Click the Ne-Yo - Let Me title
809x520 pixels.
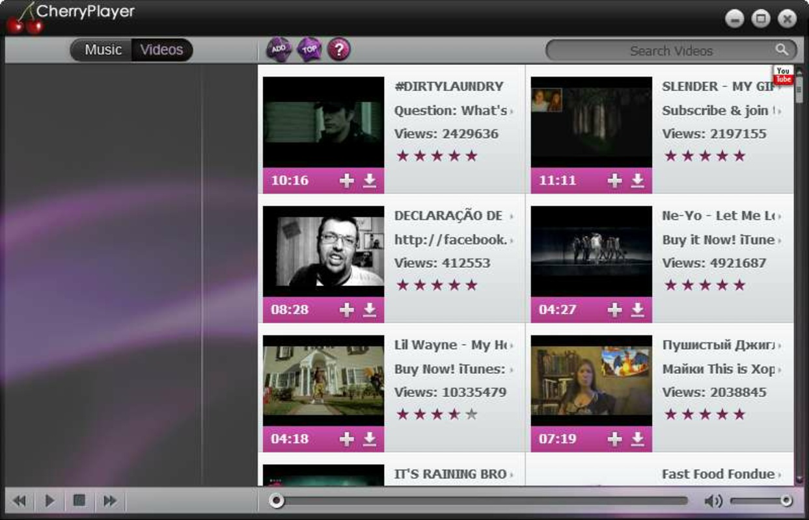pyautogui.click(x=718, y=216)
